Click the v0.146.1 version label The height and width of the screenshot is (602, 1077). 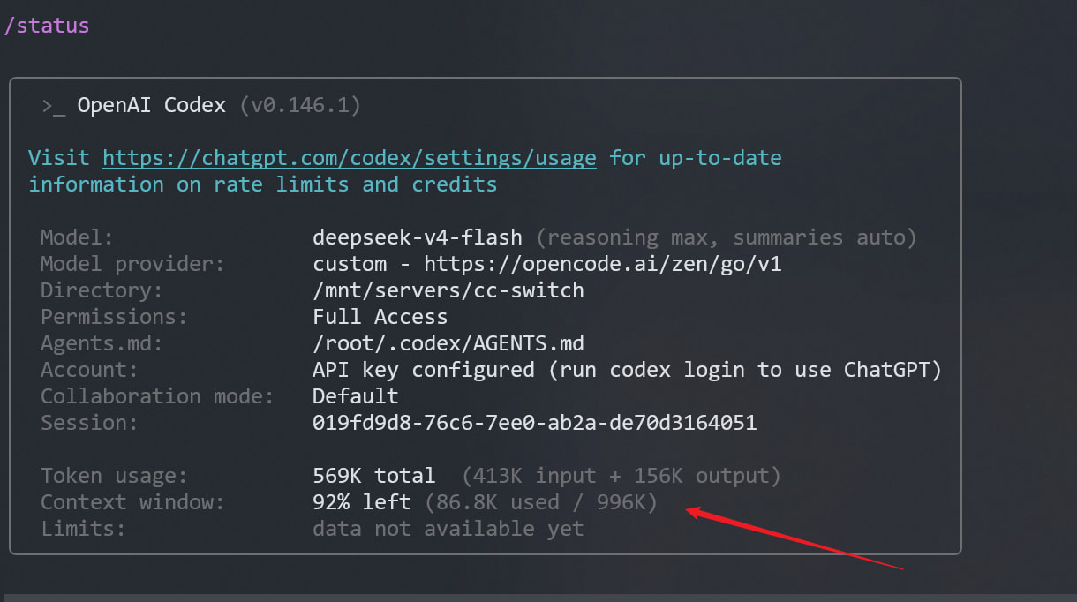click(x=300, y=105)
